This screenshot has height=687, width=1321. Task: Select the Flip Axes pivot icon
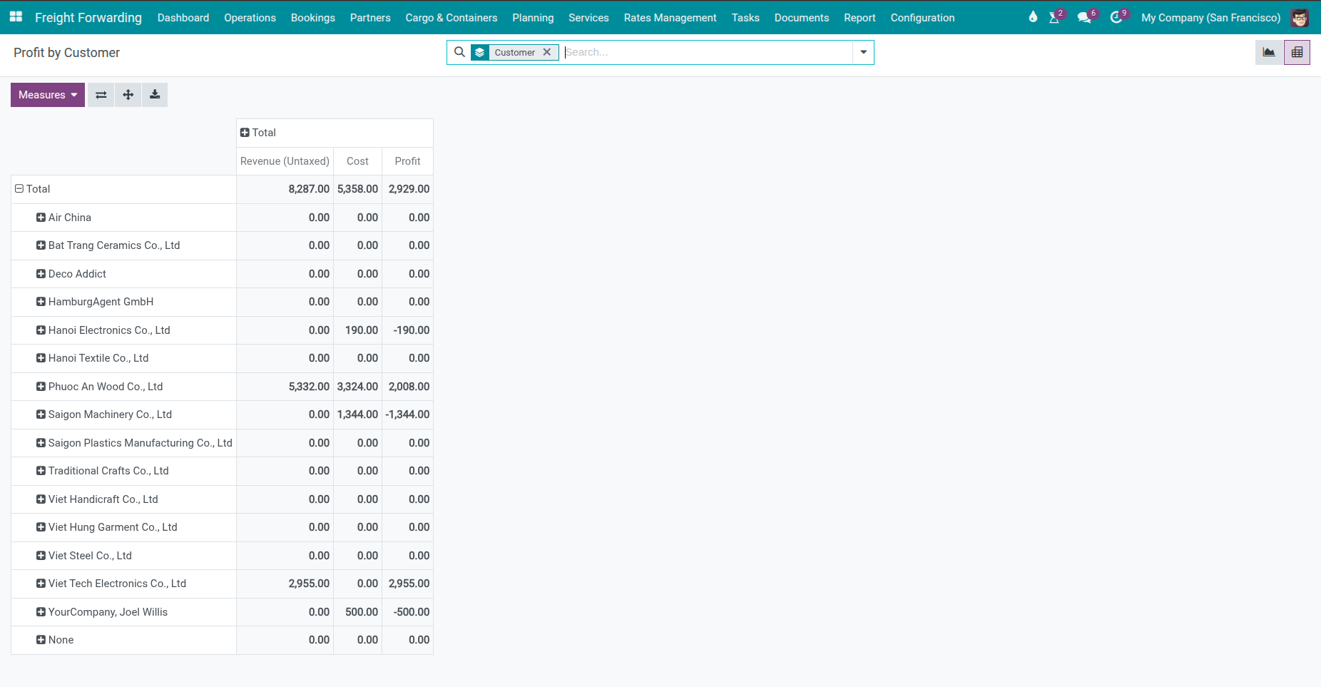point(101,94)
